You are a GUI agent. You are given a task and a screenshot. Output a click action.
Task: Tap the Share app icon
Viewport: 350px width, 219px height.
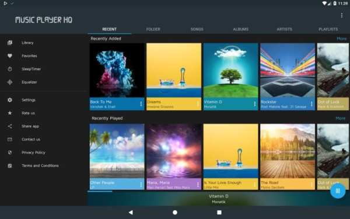click(x=10, y=126)
